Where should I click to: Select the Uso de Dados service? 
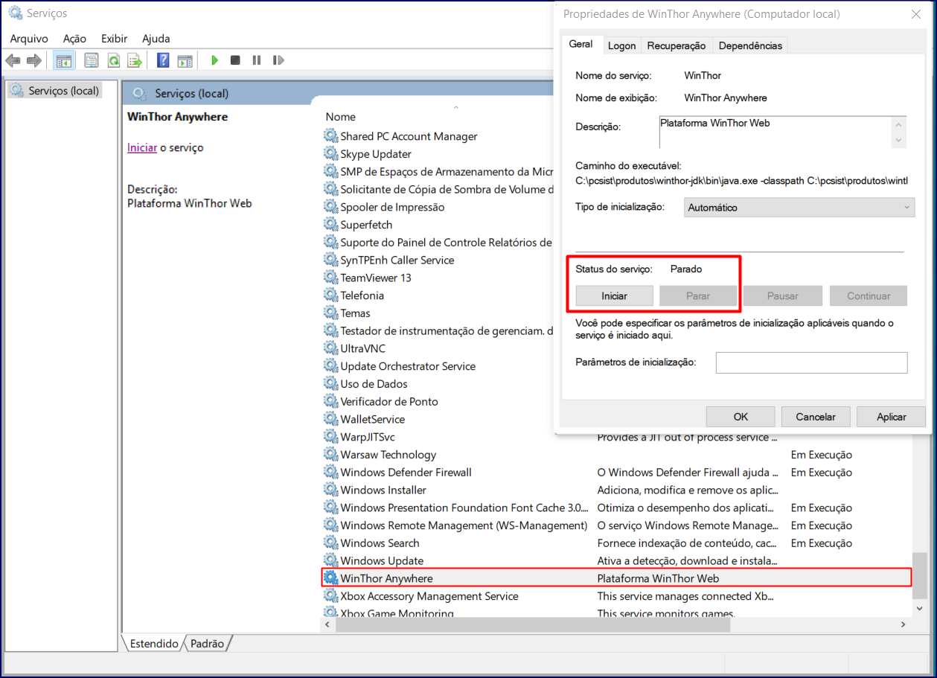(x=374, y=383)
